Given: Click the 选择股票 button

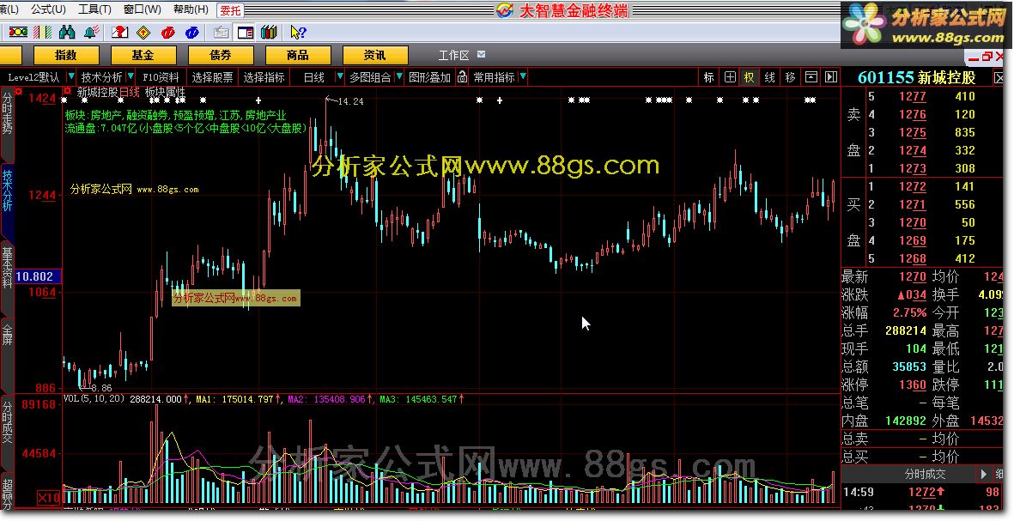Looking at the screenshot, I should click(x=212, y=77).
